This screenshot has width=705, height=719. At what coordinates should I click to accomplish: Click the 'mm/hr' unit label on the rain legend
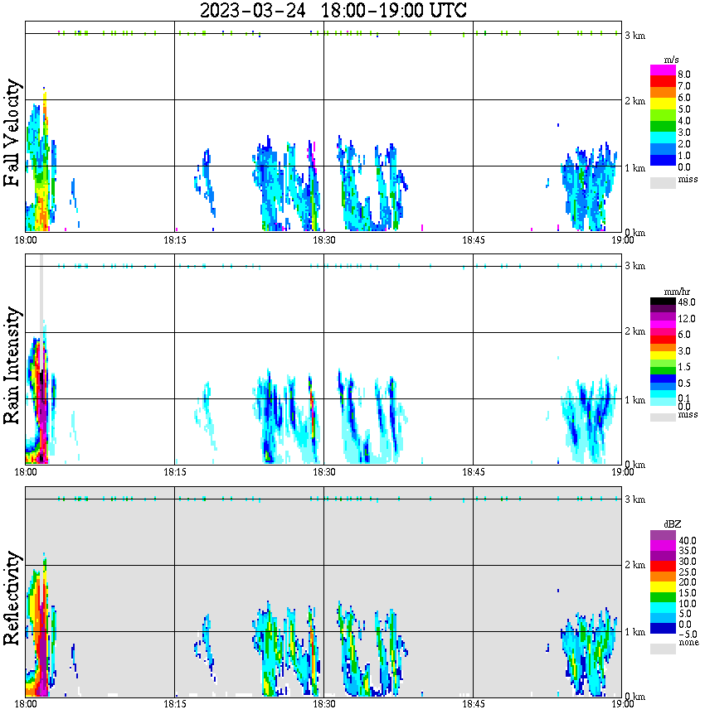click(677, 292)
